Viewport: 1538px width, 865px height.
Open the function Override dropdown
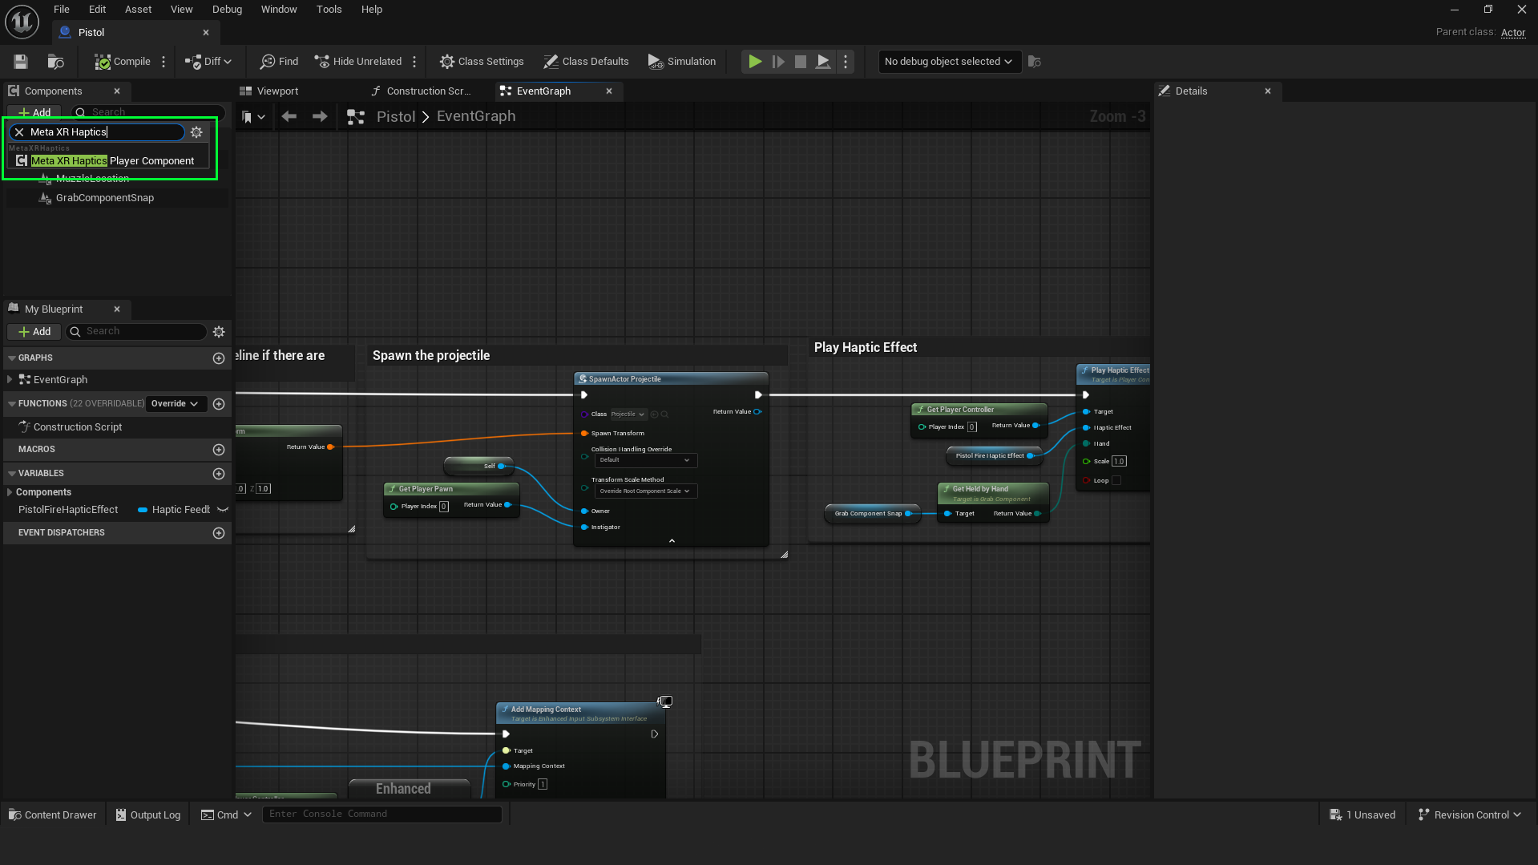(175, 404)
